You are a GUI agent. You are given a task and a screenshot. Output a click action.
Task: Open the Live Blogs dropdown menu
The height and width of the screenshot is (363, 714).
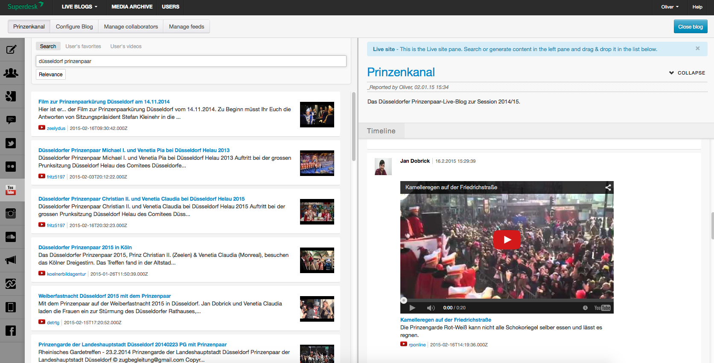(79, 7)
